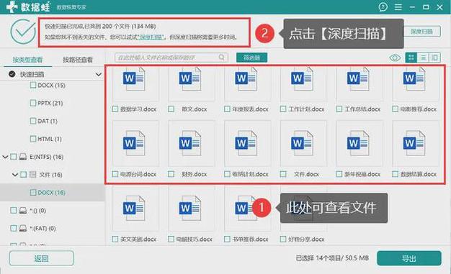Tick the PPTX (21) checkbox

[x=33, y=103]
